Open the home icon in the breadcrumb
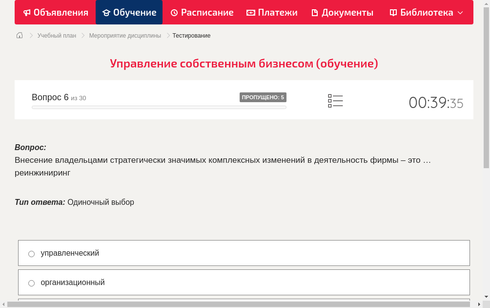The height and width of the screenshot is (308, 490). tap(19, 35)
